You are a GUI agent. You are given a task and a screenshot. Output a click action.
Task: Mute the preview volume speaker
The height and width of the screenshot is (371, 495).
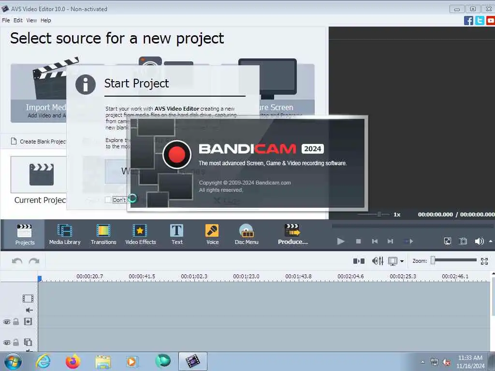tap(479, 242)
